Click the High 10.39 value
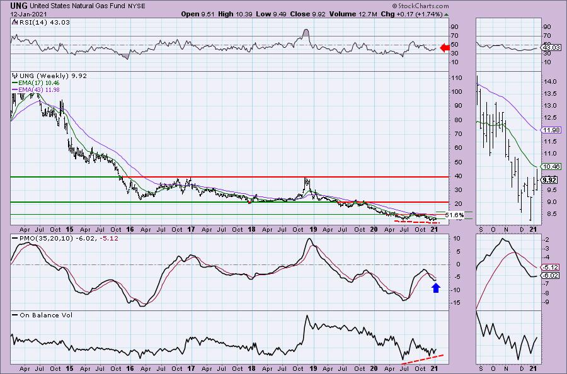This screenshot has height=374, width=567. point(235,14)
